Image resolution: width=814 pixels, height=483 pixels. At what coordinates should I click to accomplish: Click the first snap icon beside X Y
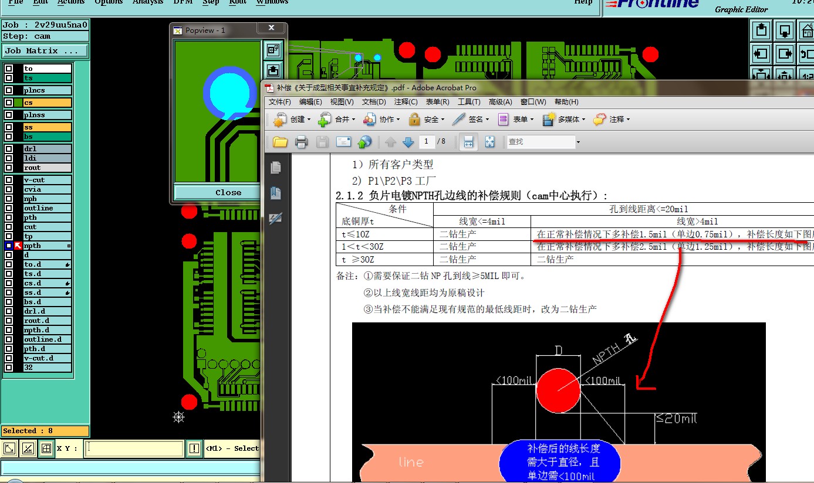point(9,449)
